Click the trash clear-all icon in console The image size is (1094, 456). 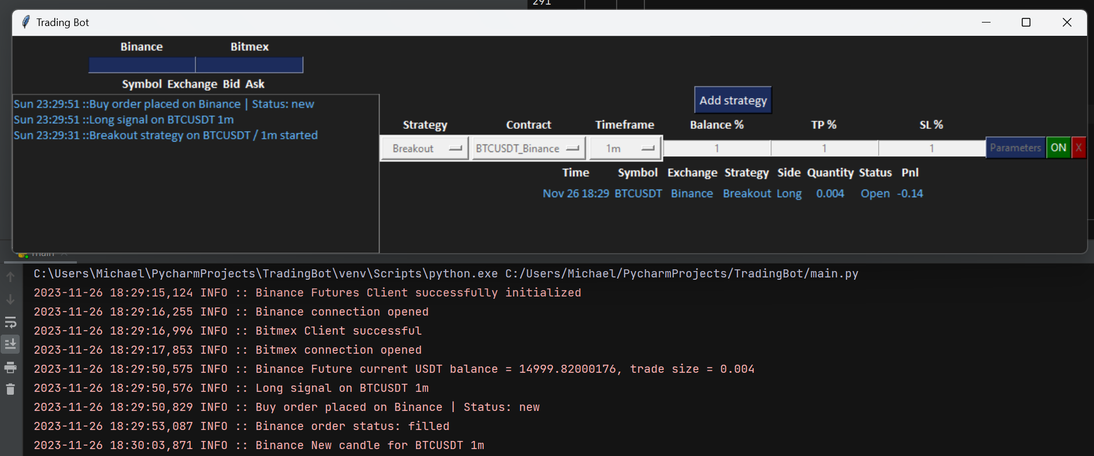click(x=10, y=389)
